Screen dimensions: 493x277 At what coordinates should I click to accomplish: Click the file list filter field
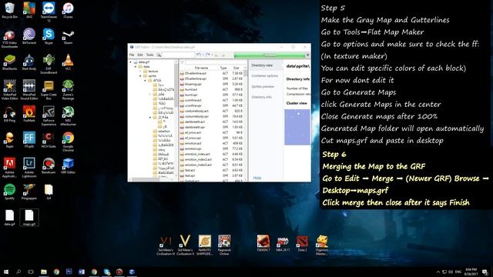[x=216, y=62]
